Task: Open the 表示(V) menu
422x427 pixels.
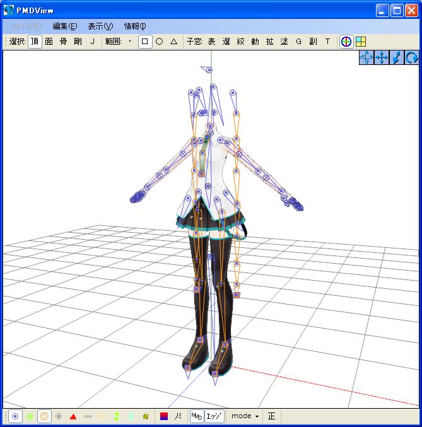Action: coord(100,26)
